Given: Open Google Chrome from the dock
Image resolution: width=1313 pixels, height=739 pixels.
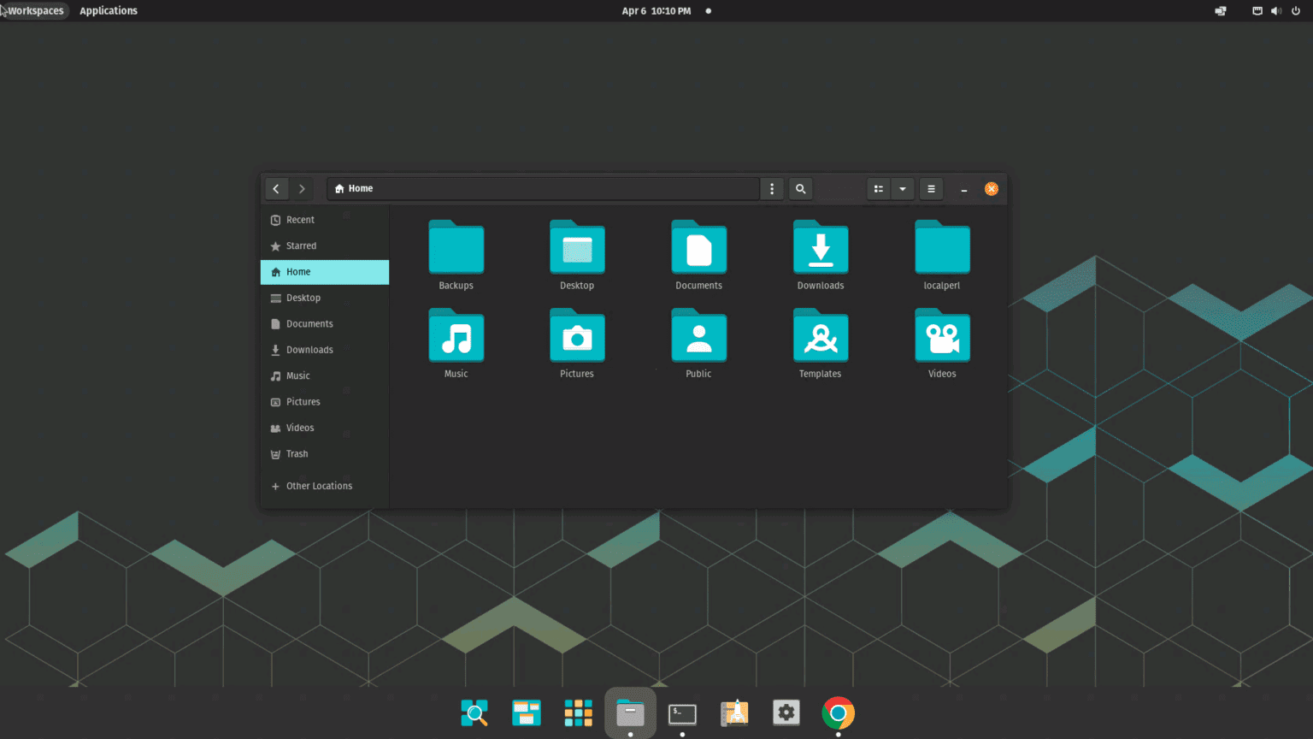Looking at the screenshot, I should 838,712.
